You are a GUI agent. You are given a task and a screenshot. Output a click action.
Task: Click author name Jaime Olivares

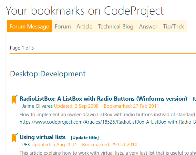[x=37, y=106]
